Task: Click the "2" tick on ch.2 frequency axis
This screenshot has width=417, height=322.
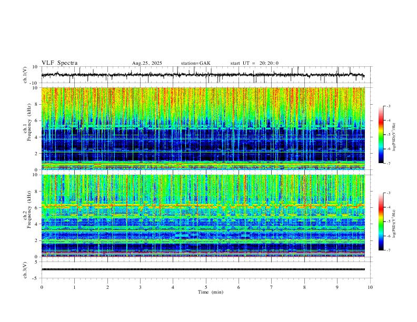Action: [37, 240]
